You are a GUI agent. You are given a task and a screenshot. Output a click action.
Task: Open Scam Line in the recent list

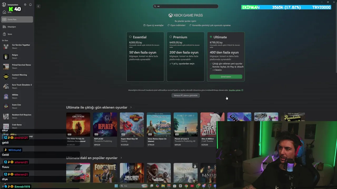(17, 106)
